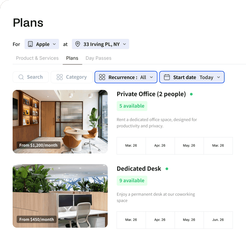Viewport: 246px width, 238px height.
Task: Open the Apple company dropdown
Action: (x=42, y=44)
